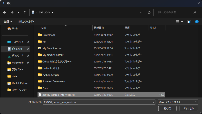Select the Downloads folder icon

point(40,35)
